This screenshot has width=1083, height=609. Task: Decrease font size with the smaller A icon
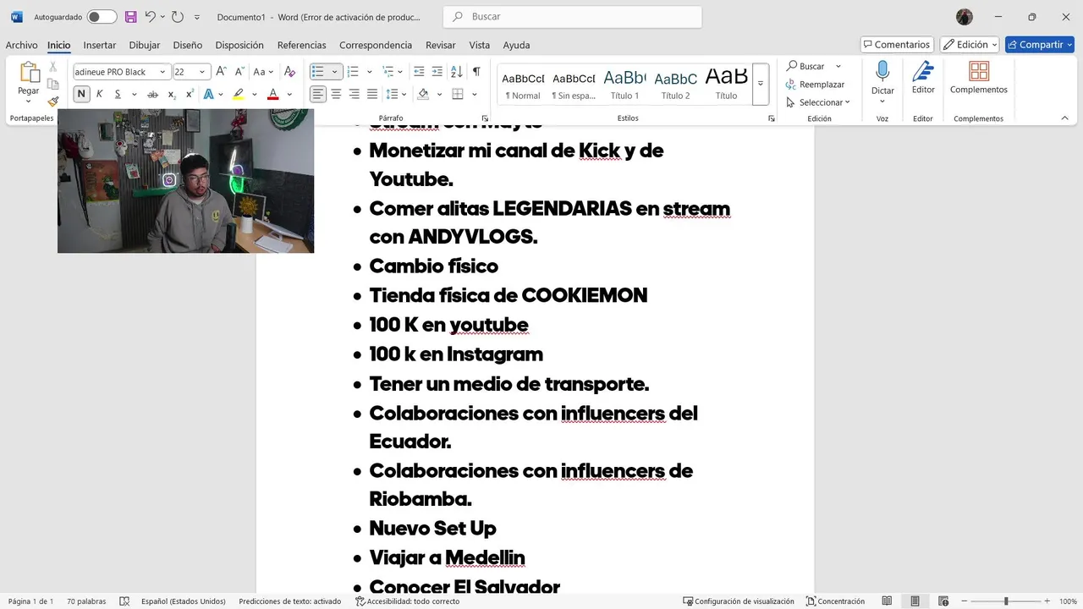click(x=239, y=72)
